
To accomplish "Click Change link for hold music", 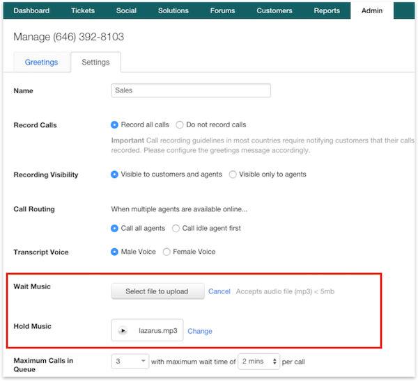I will [200, 331].
